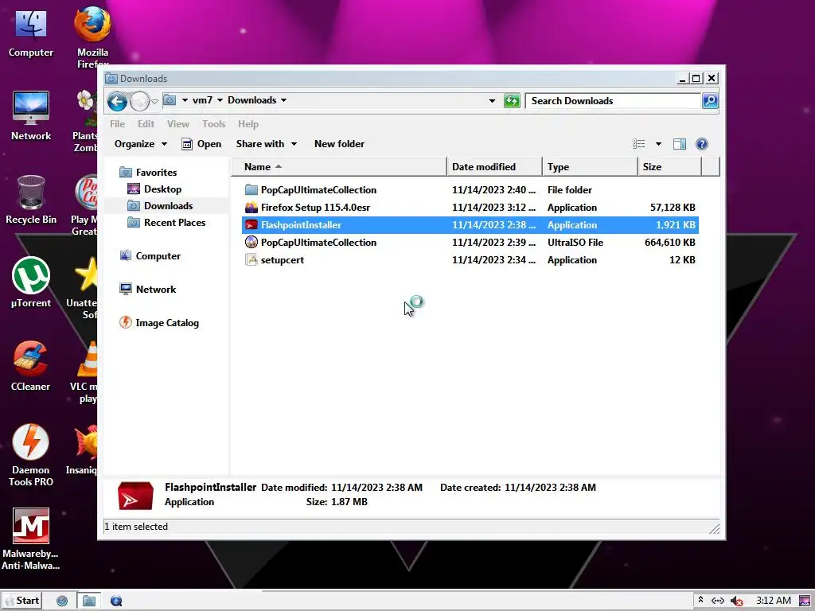This screenshot has height=611, width=815.
Task: Click the round blue taskbar icon beside Explorer
Action: 116,601
